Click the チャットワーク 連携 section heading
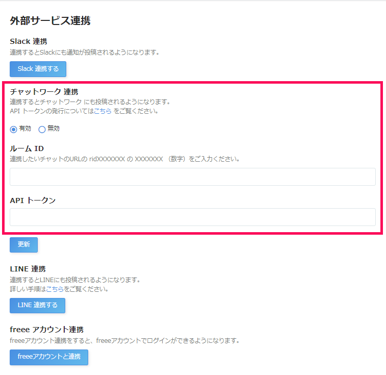Viewport: 386px width, 375px height. point(44,92)
